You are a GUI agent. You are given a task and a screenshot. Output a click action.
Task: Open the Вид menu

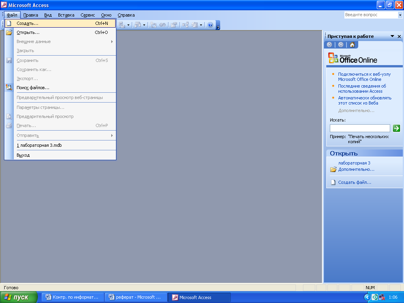click(48, 15)
